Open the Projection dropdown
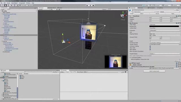Screen dimensions: 181x102 (165, 31)
